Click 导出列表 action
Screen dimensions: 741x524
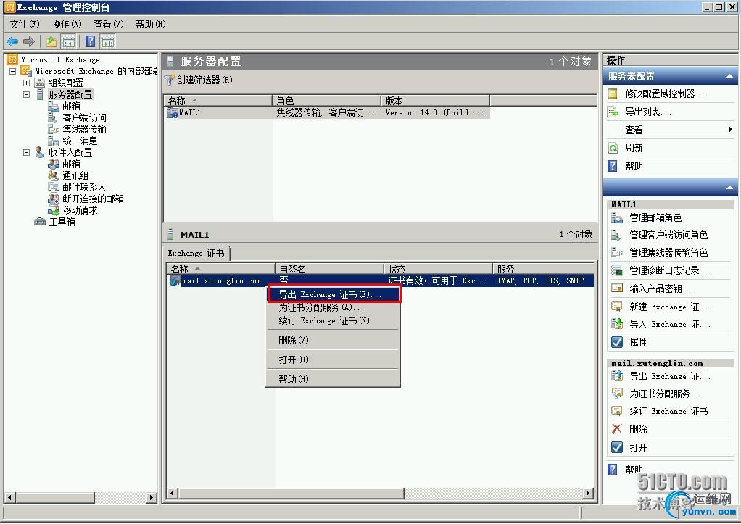(648, 112)
